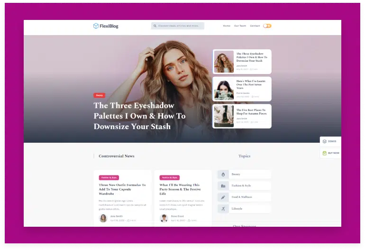Viewport: 365px width, 250px height.
Task: Open the Home menu item
Action: (x=227, y=26)
